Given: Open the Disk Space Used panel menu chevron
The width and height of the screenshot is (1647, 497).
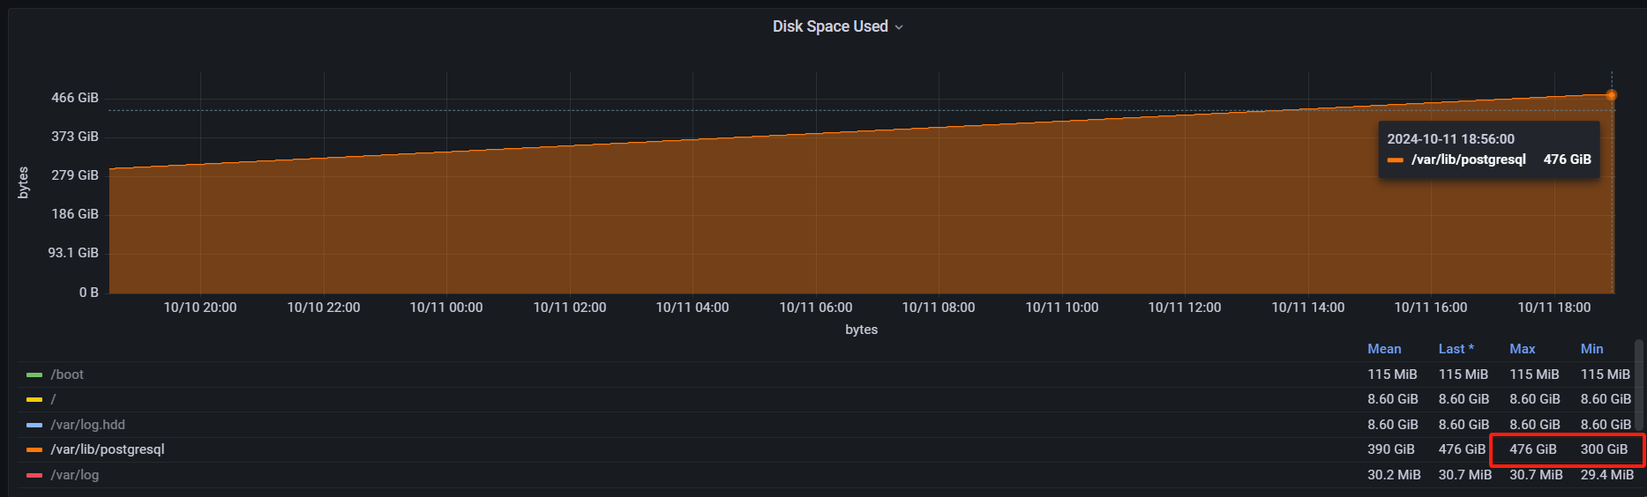Looking at the screenshot, I should (899, 27).
